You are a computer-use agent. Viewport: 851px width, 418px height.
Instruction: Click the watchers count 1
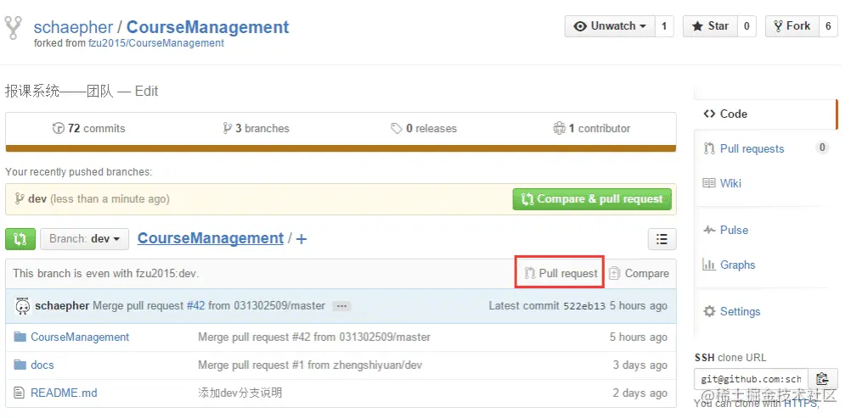(664, 26)
